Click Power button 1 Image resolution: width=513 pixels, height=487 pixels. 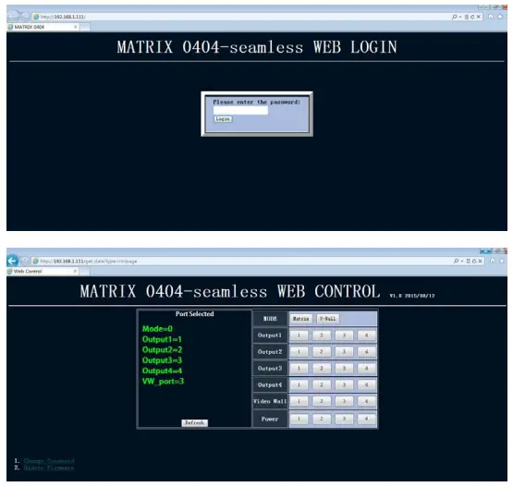tap(299, 419)
